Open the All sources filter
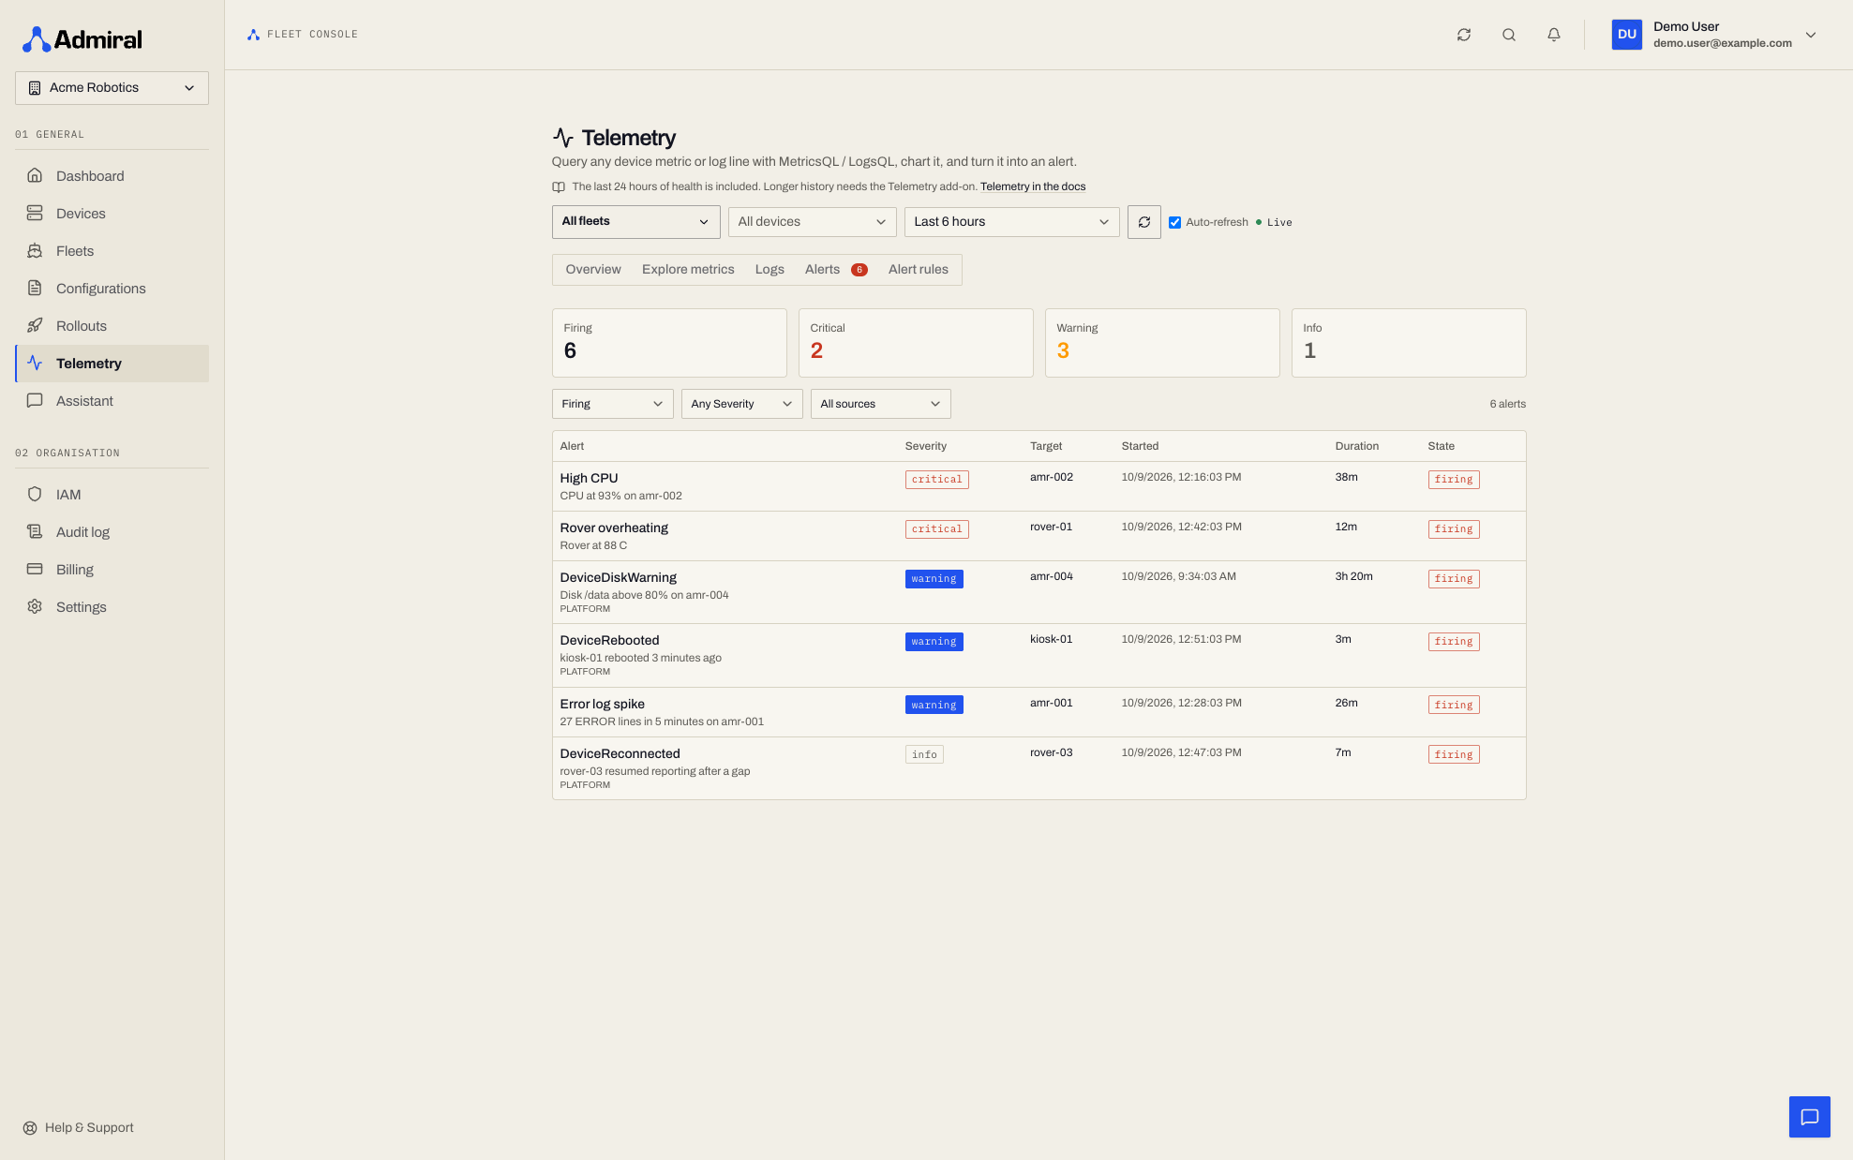 (x=880, y=404)
